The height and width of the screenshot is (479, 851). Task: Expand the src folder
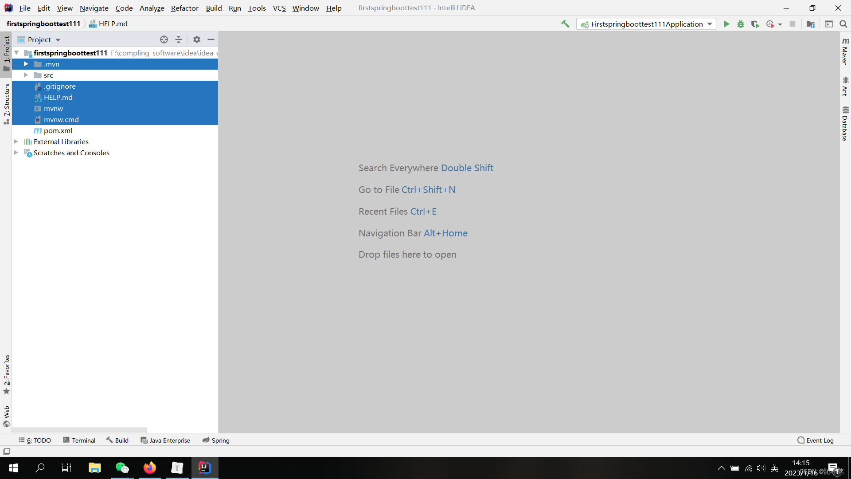(26, 75)
